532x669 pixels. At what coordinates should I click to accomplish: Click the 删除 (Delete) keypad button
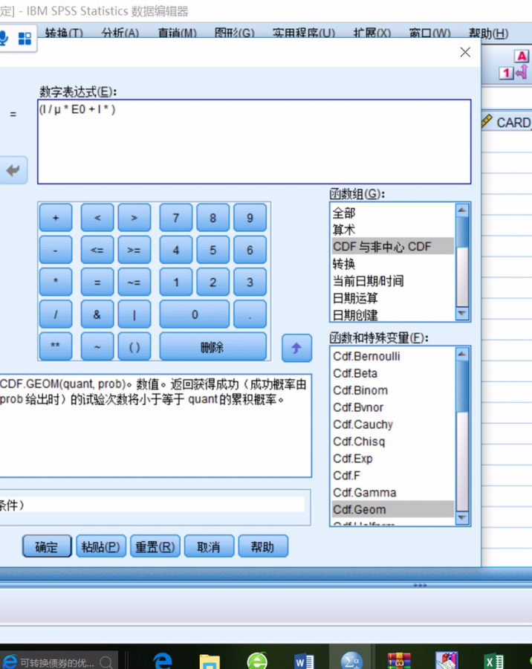[x=213, y=347]
